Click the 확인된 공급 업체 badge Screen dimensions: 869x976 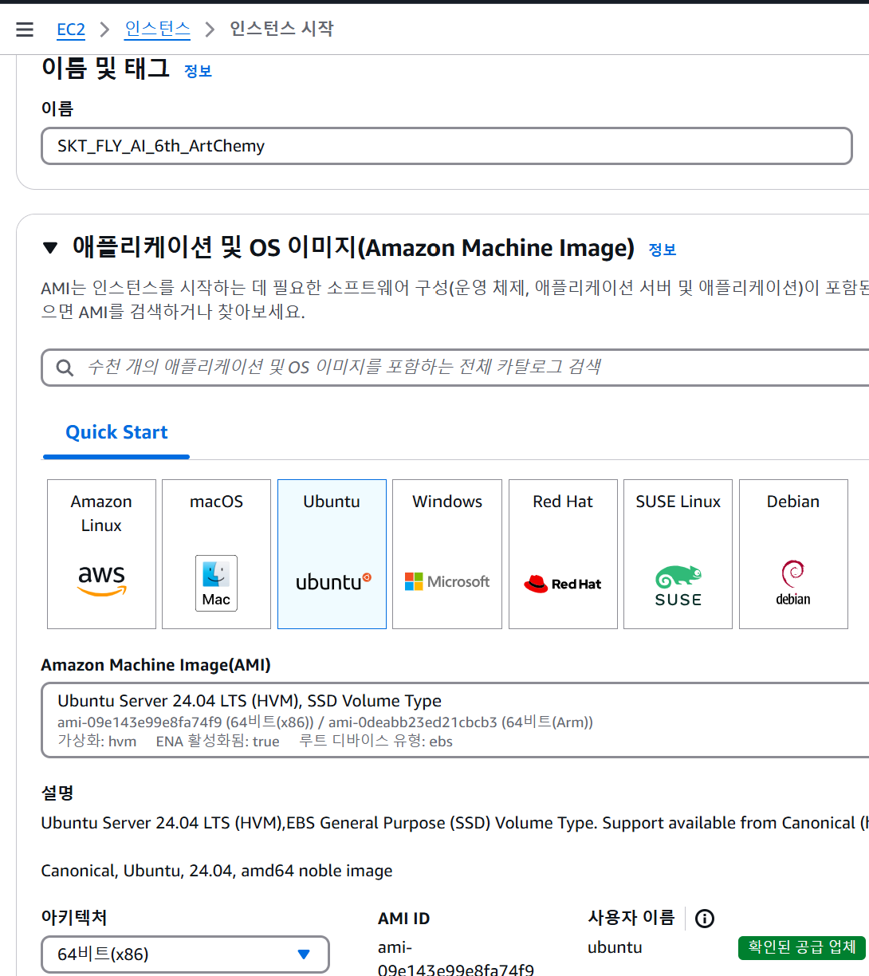tap(802, 947)
